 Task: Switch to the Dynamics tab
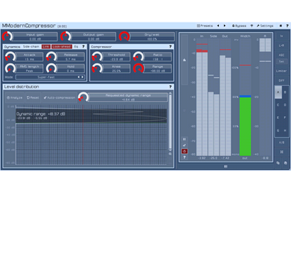(13, 47)
